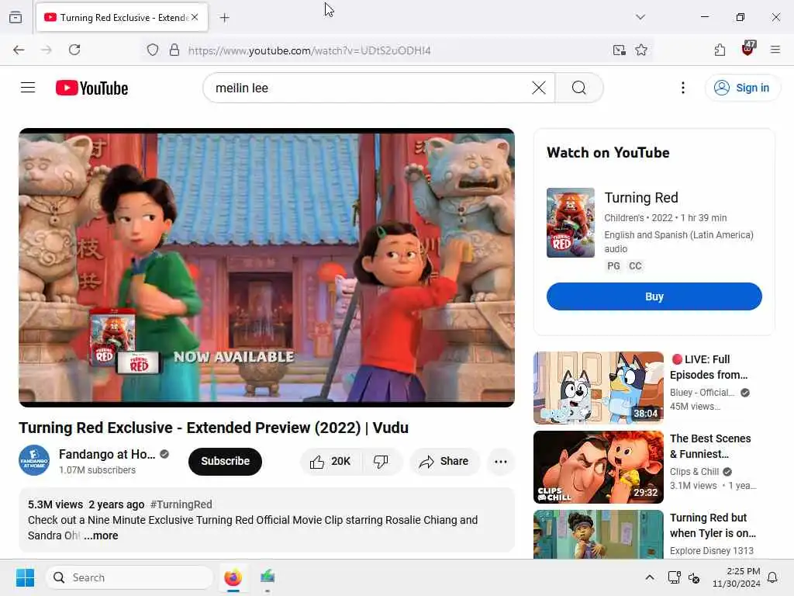Click the magnifier search button
The width and height of the screenshot is (794, 596).
pyautogui.click(x=578, y=88)
